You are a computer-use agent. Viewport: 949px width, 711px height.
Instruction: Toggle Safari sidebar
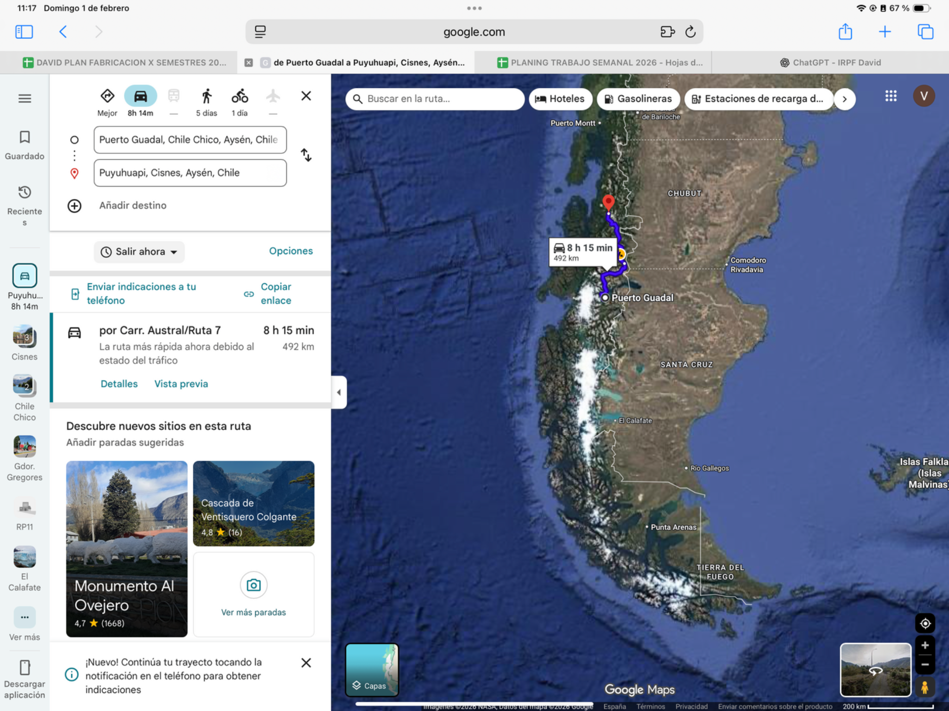[24, 32]
